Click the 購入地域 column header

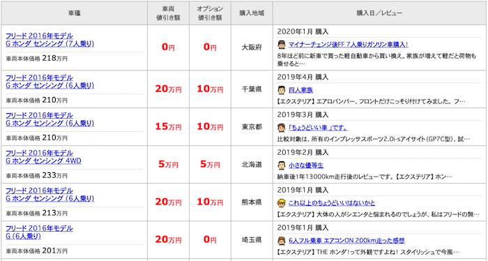(252, 13)
